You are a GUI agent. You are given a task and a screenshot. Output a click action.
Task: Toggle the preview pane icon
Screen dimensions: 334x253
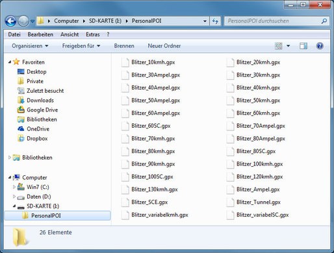click(303, 46)
